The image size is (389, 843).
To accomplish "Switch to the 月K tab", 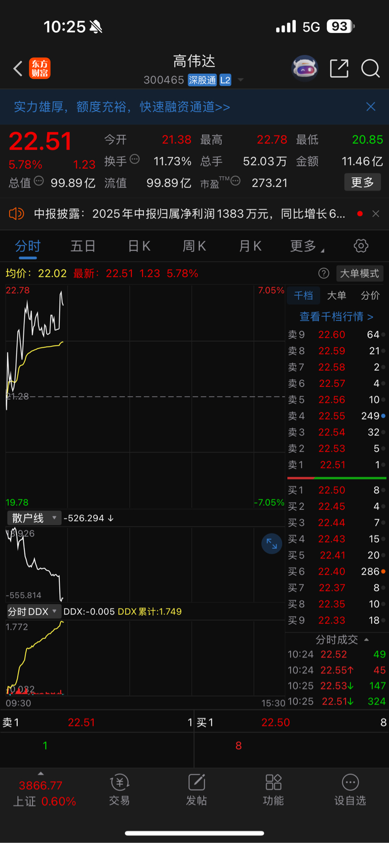I will [250, 246].
